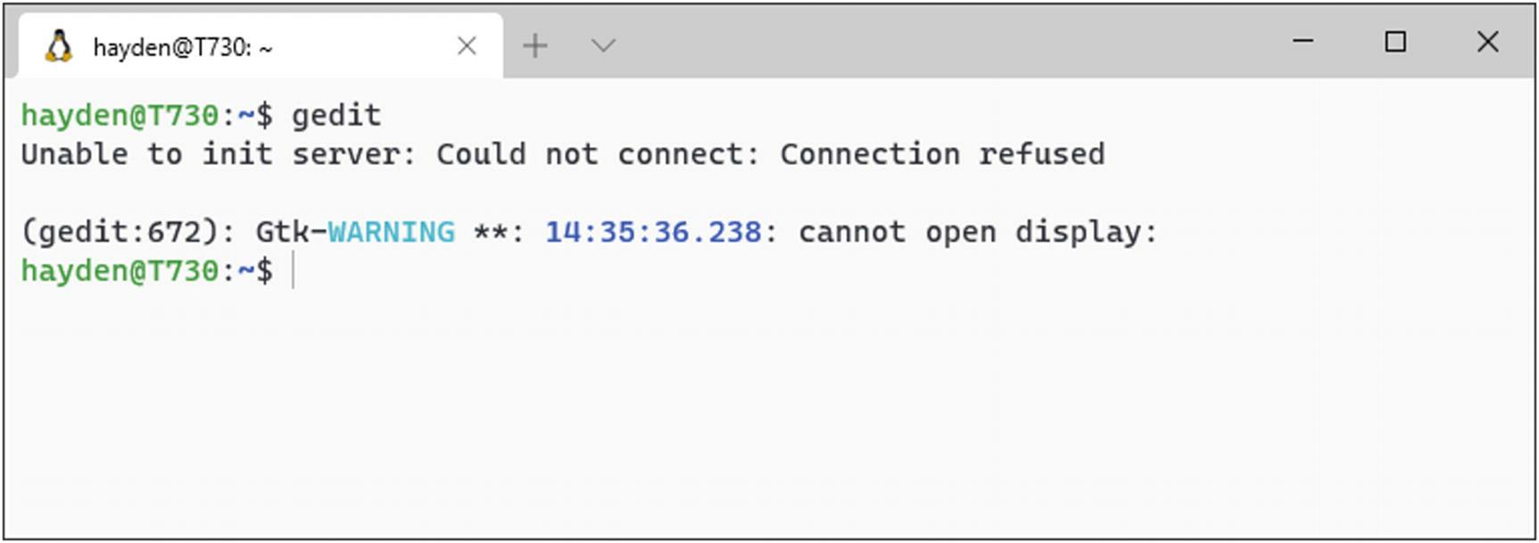Click the second green hayden@T730 prompt
The width and height of the screenshot is (1539, 543).
tap(120, 270)
